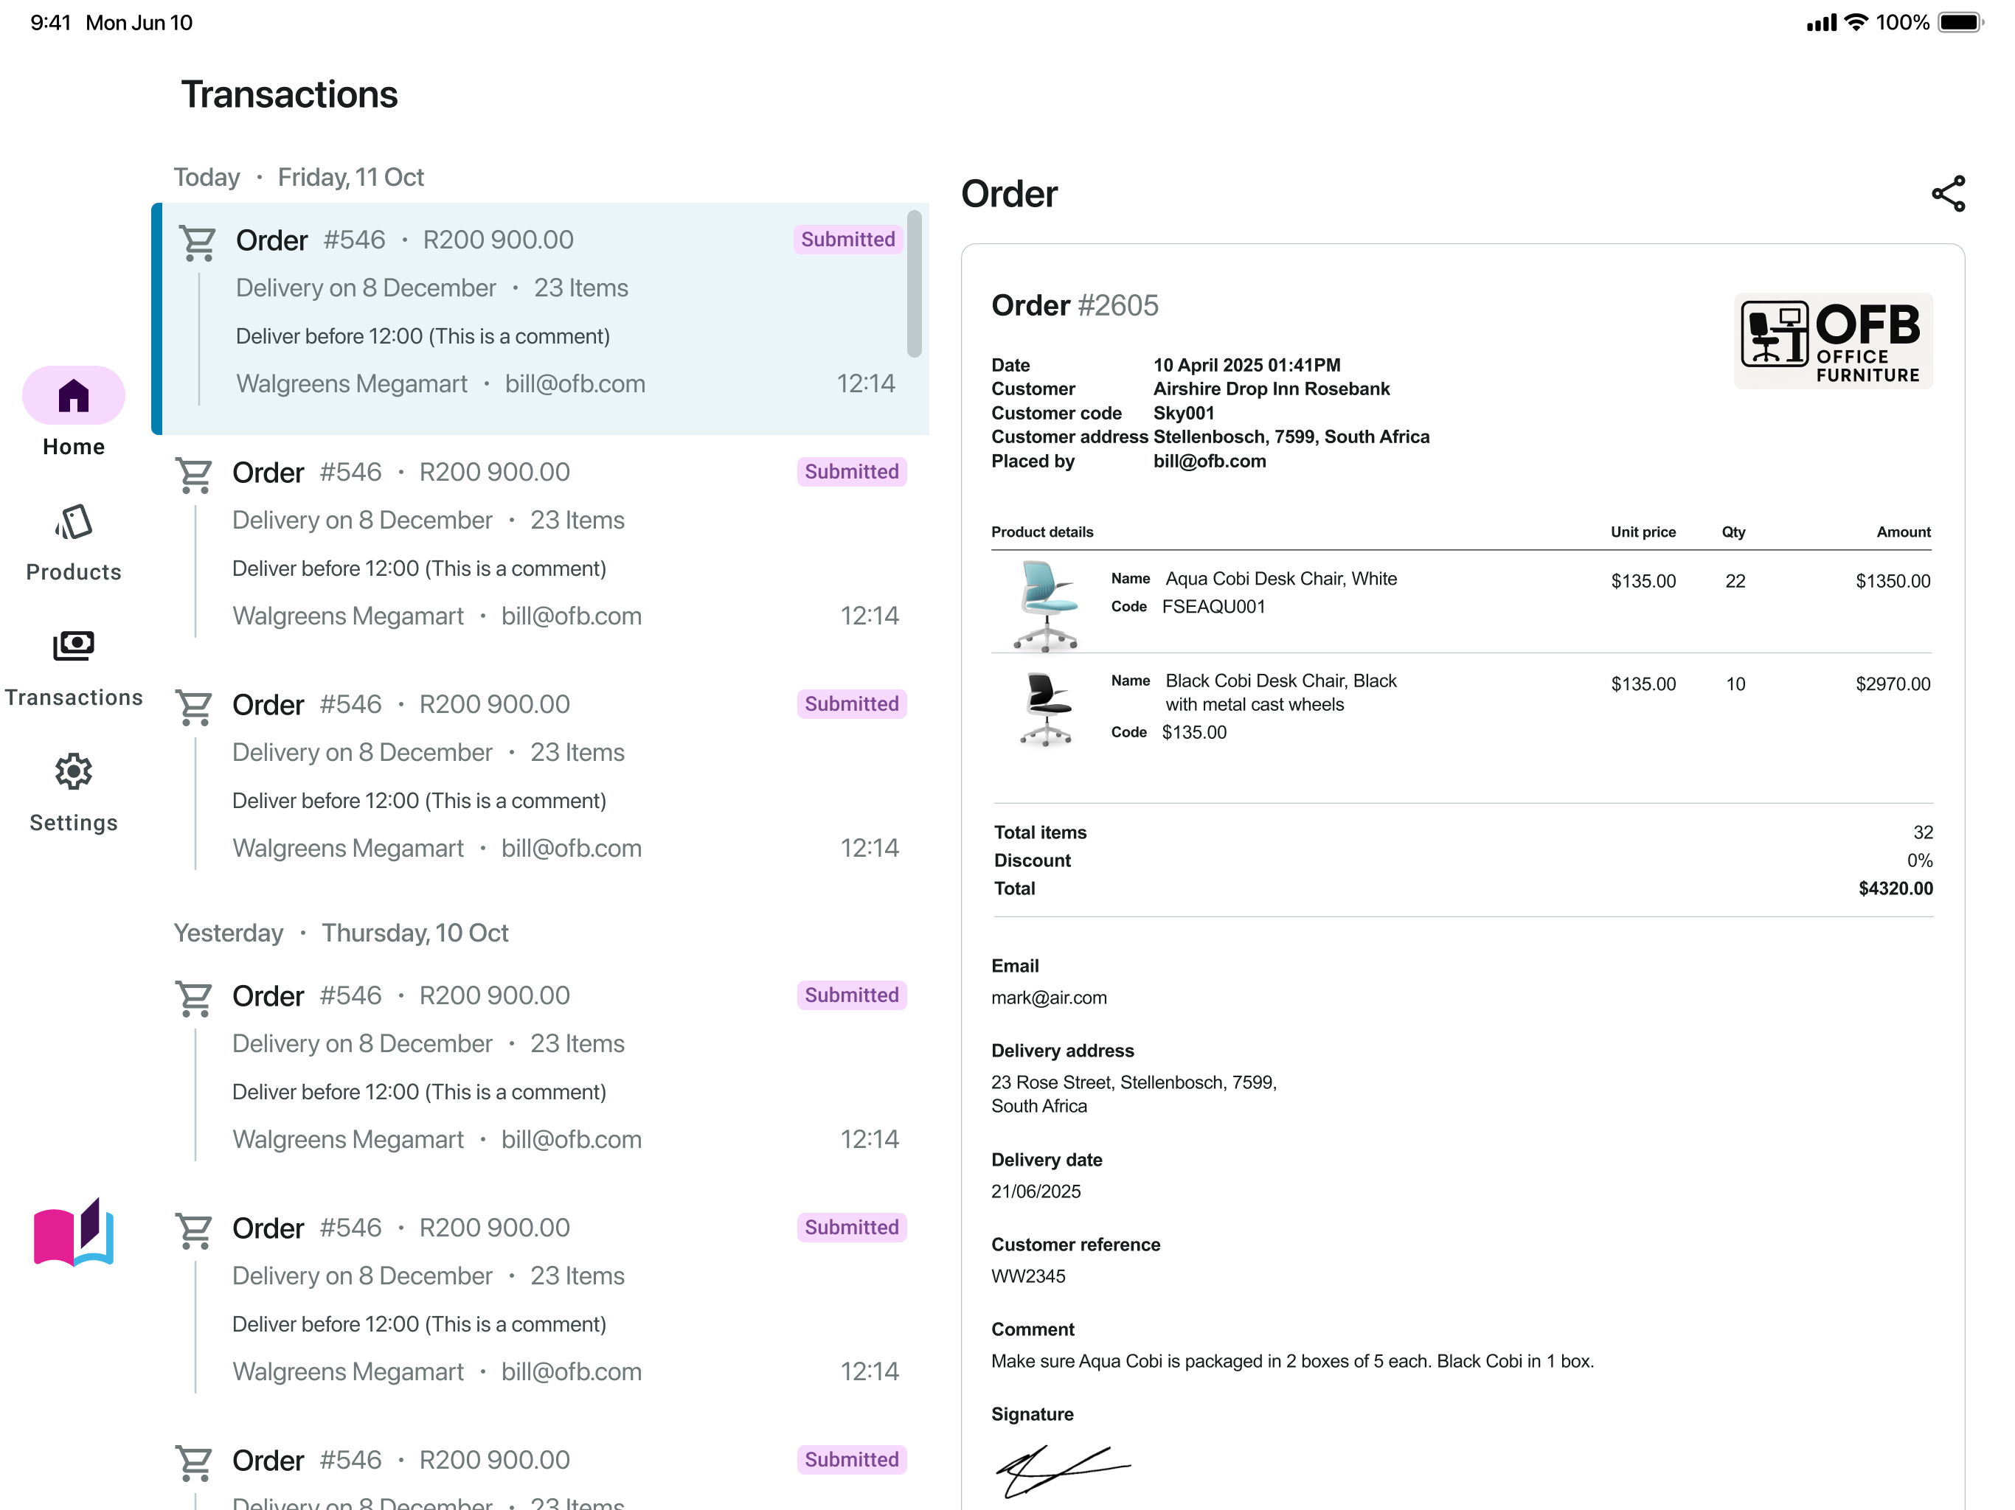
Task: Click the open-book app logo
Action: (x=74, y=1232)
